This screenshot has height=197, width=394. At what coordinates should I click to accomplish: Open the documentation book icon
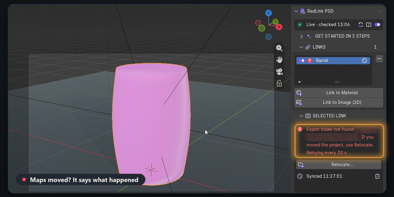point(368,24)
